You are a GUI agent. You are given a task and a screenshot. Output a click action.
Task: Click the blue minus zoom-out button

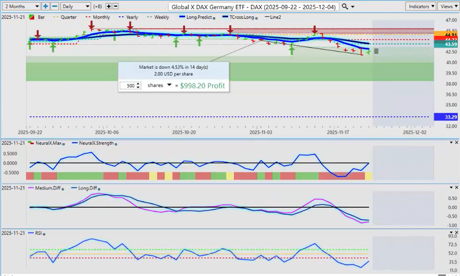pos(55,6)
